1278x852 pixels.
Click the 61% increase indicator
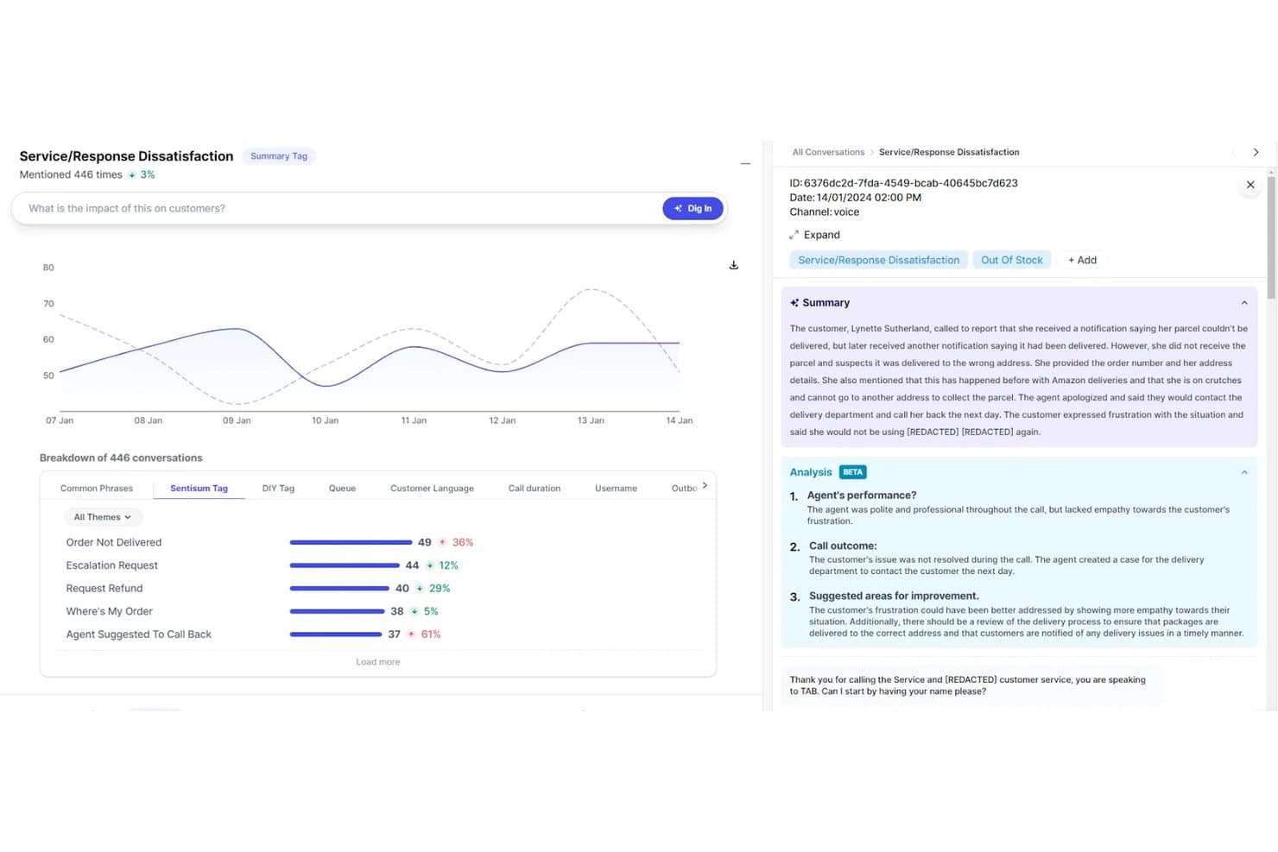click(424, 634)
